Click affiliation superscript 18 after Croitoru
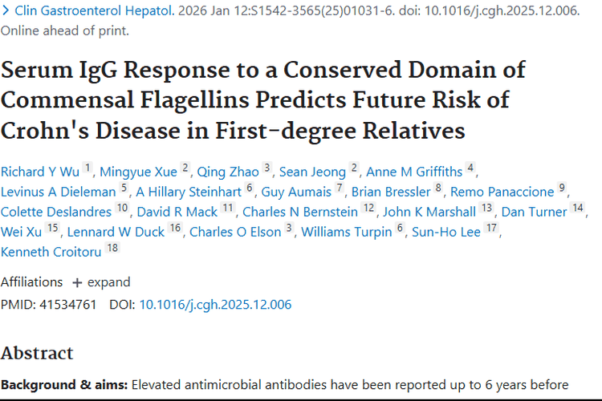 click(112, 249)
